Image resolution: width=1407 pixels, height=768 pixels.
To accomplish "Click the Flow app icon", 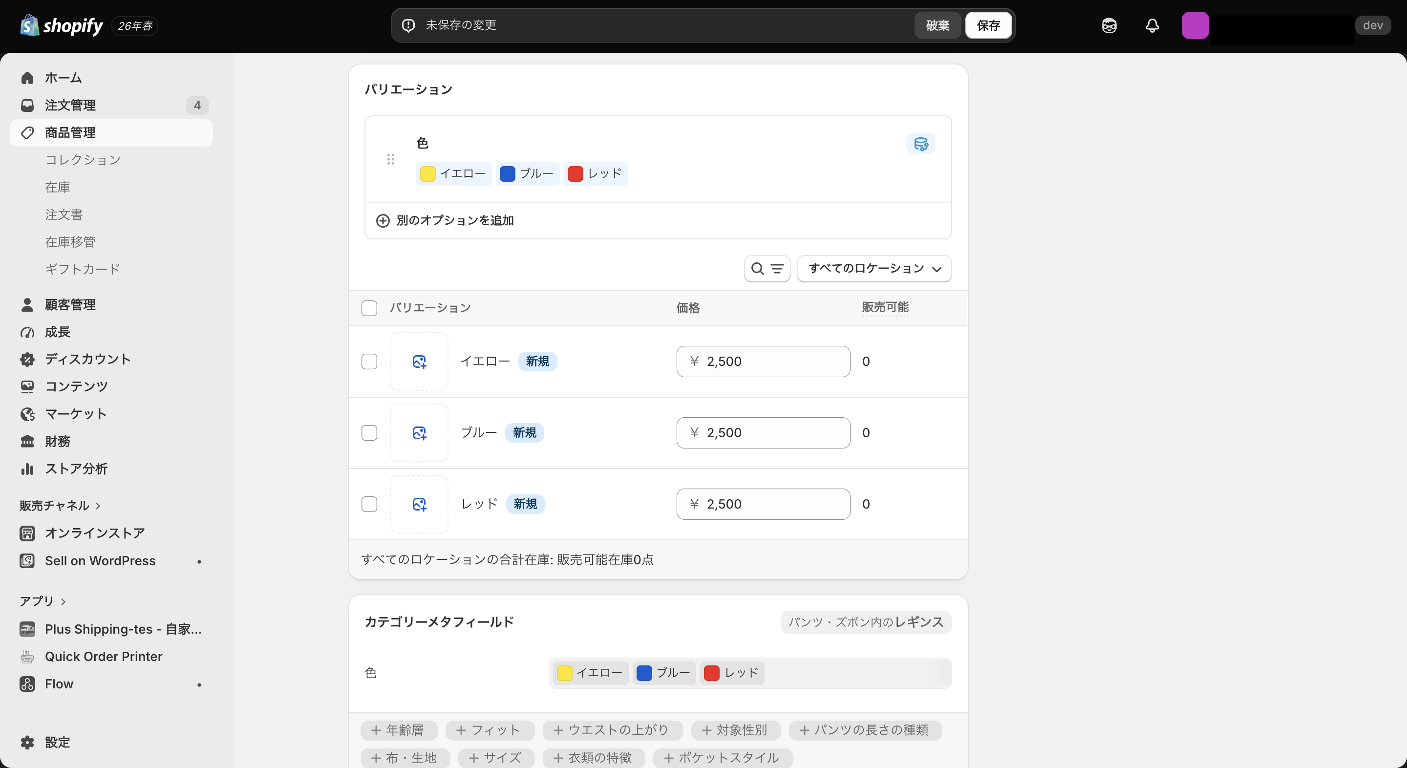I will [x=27, y=683].
